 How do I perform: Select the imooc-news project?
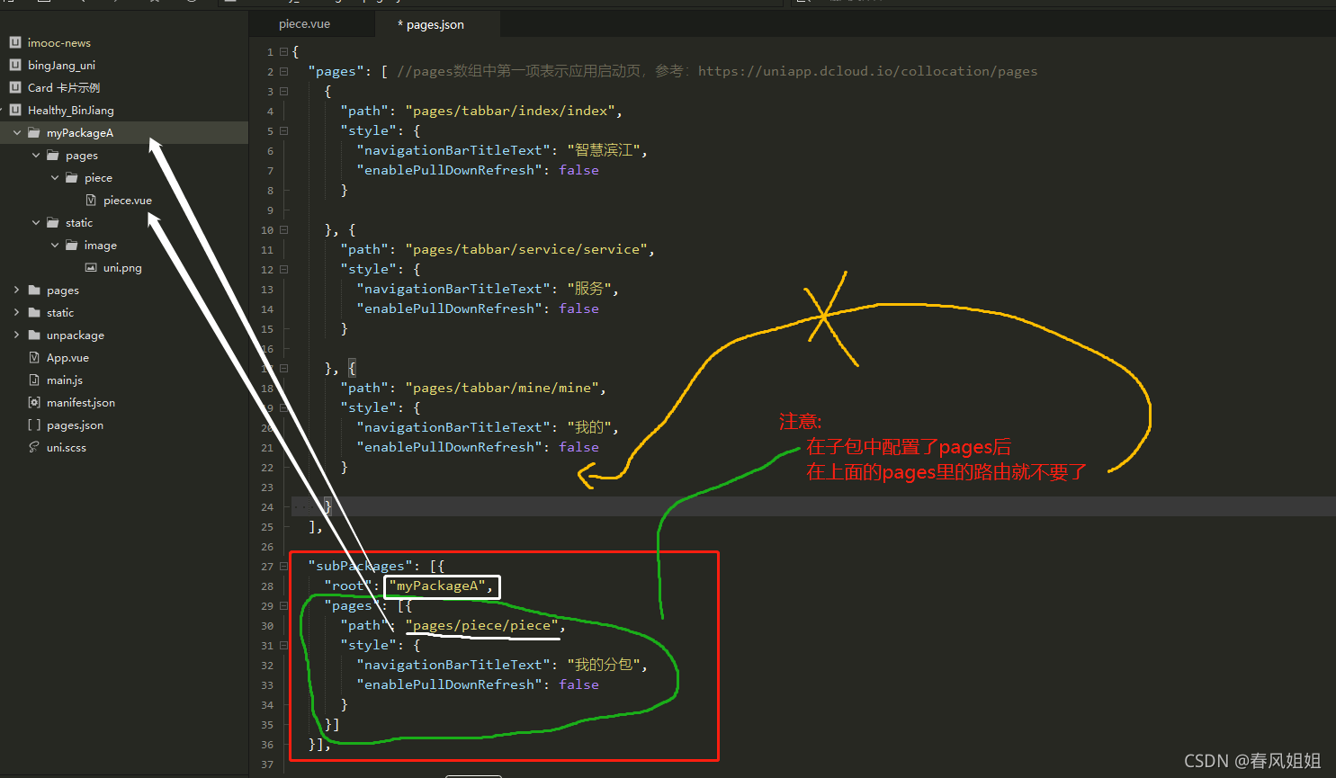[x=59, y=43]
